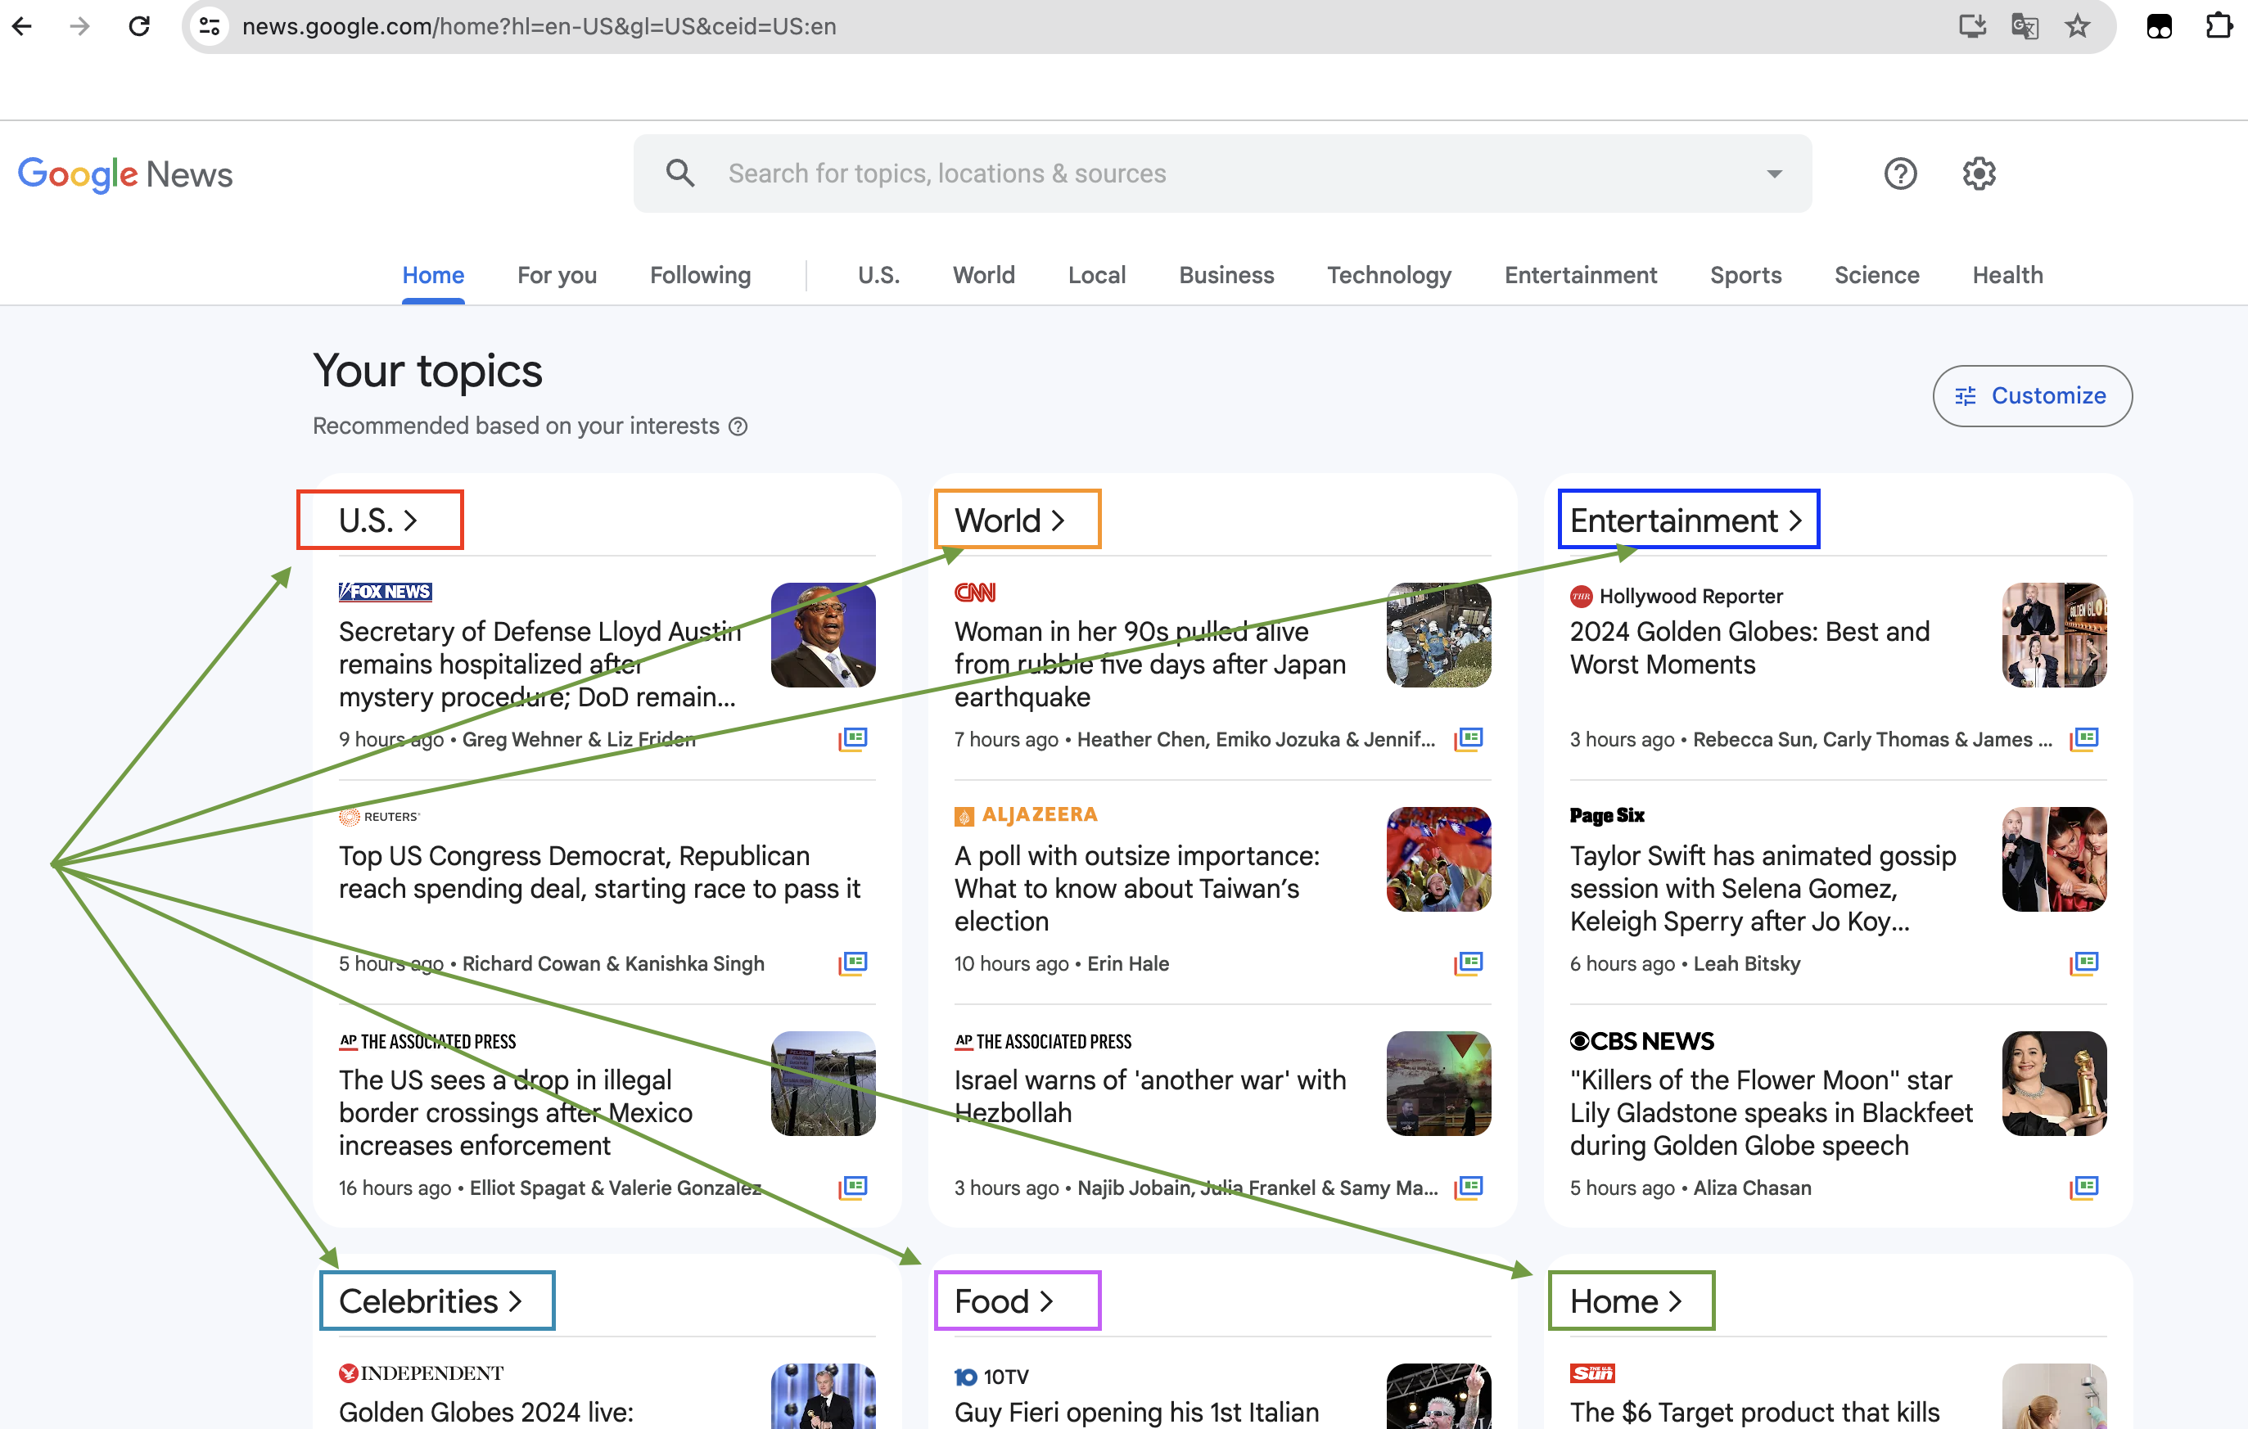Bookmark this page with the star icon
2248x1429 pixels.
tap(2077, 26)
